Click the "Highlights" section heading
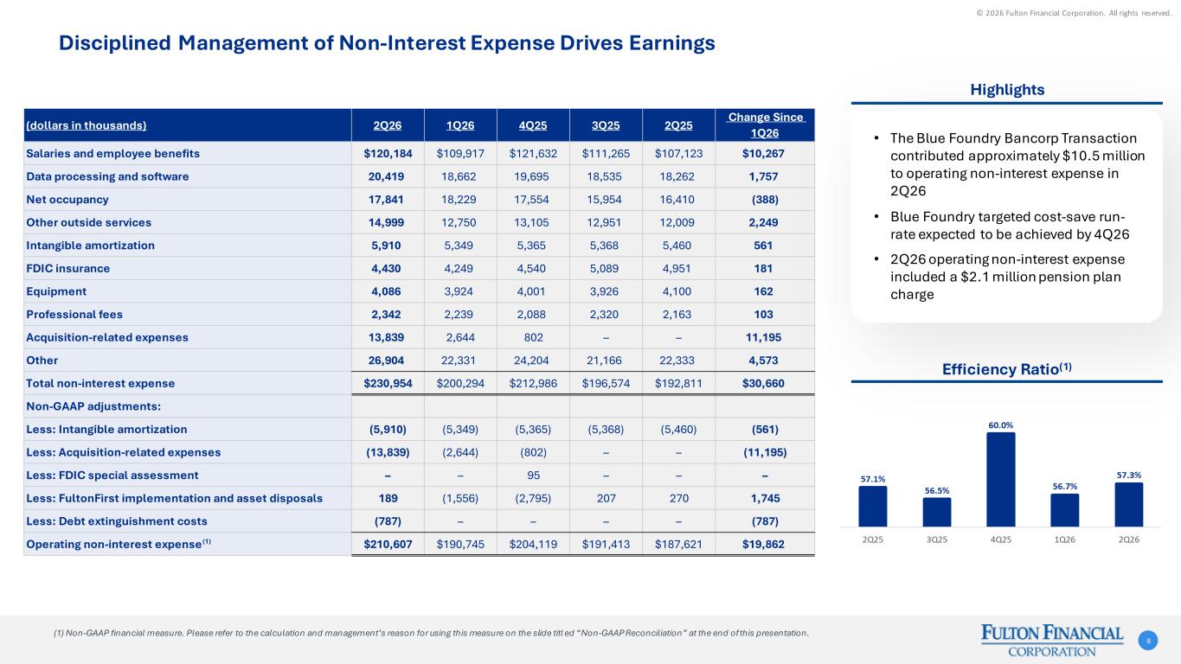The height and width of the screenshot is (664, 1181). click(1006, 90)
